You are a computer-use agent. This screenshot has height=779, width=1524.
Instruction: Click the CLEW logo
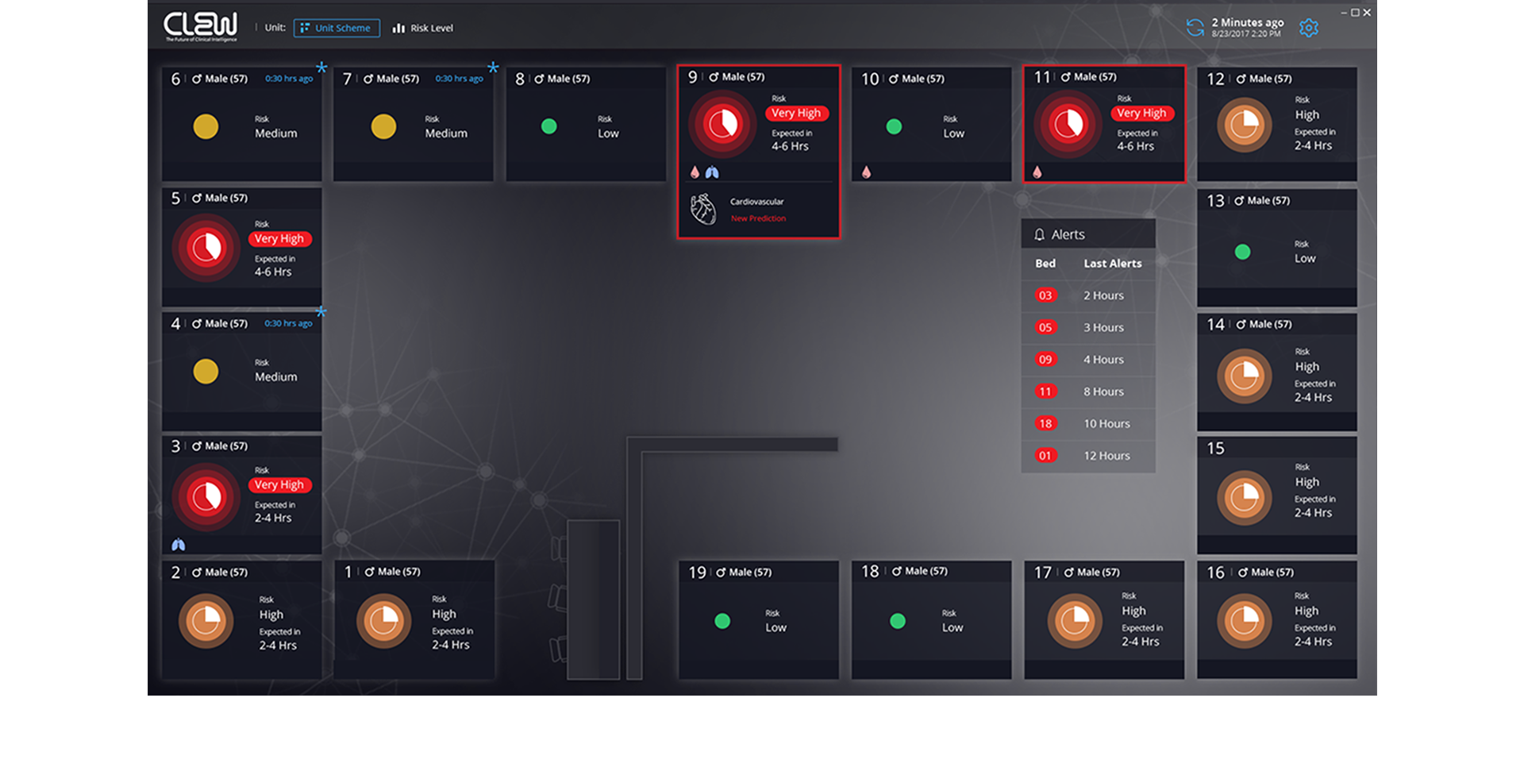(x=200, y=26)
